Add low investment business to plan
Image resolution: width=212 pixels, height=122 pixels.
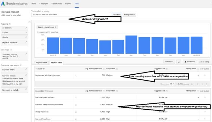(205, 97)
